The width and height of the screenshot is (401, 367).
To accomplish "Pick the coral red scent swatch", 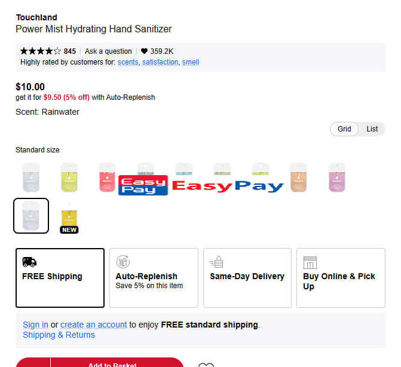I will 108,178.
